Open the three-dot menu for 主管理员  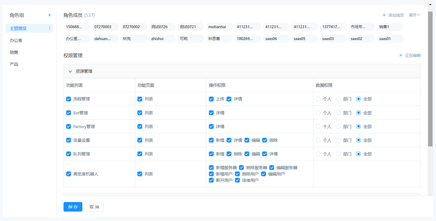pos(49,29)
